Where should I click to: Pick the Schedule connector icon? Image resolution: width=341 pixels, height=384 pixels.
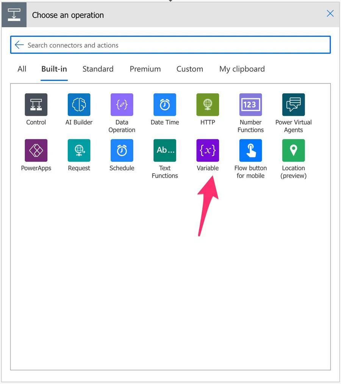click(122, 151)
